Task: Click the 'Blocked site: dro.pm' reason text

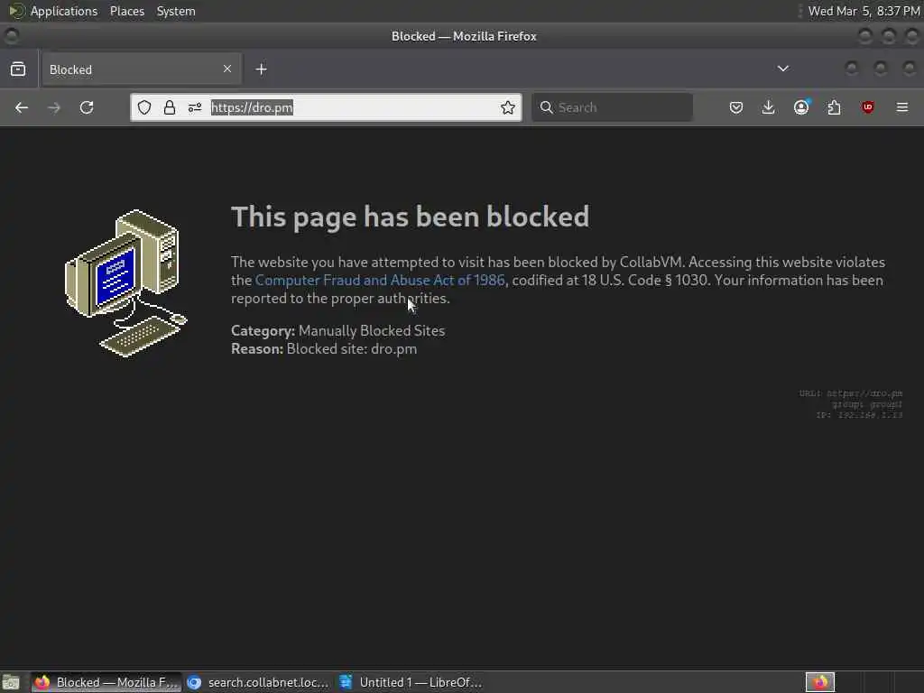Action: click(352, 349)
